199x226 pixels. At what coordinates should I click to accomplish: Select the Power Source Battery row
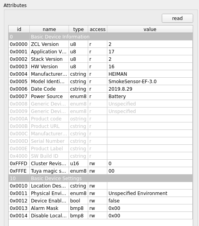click(x=101, y=97)
